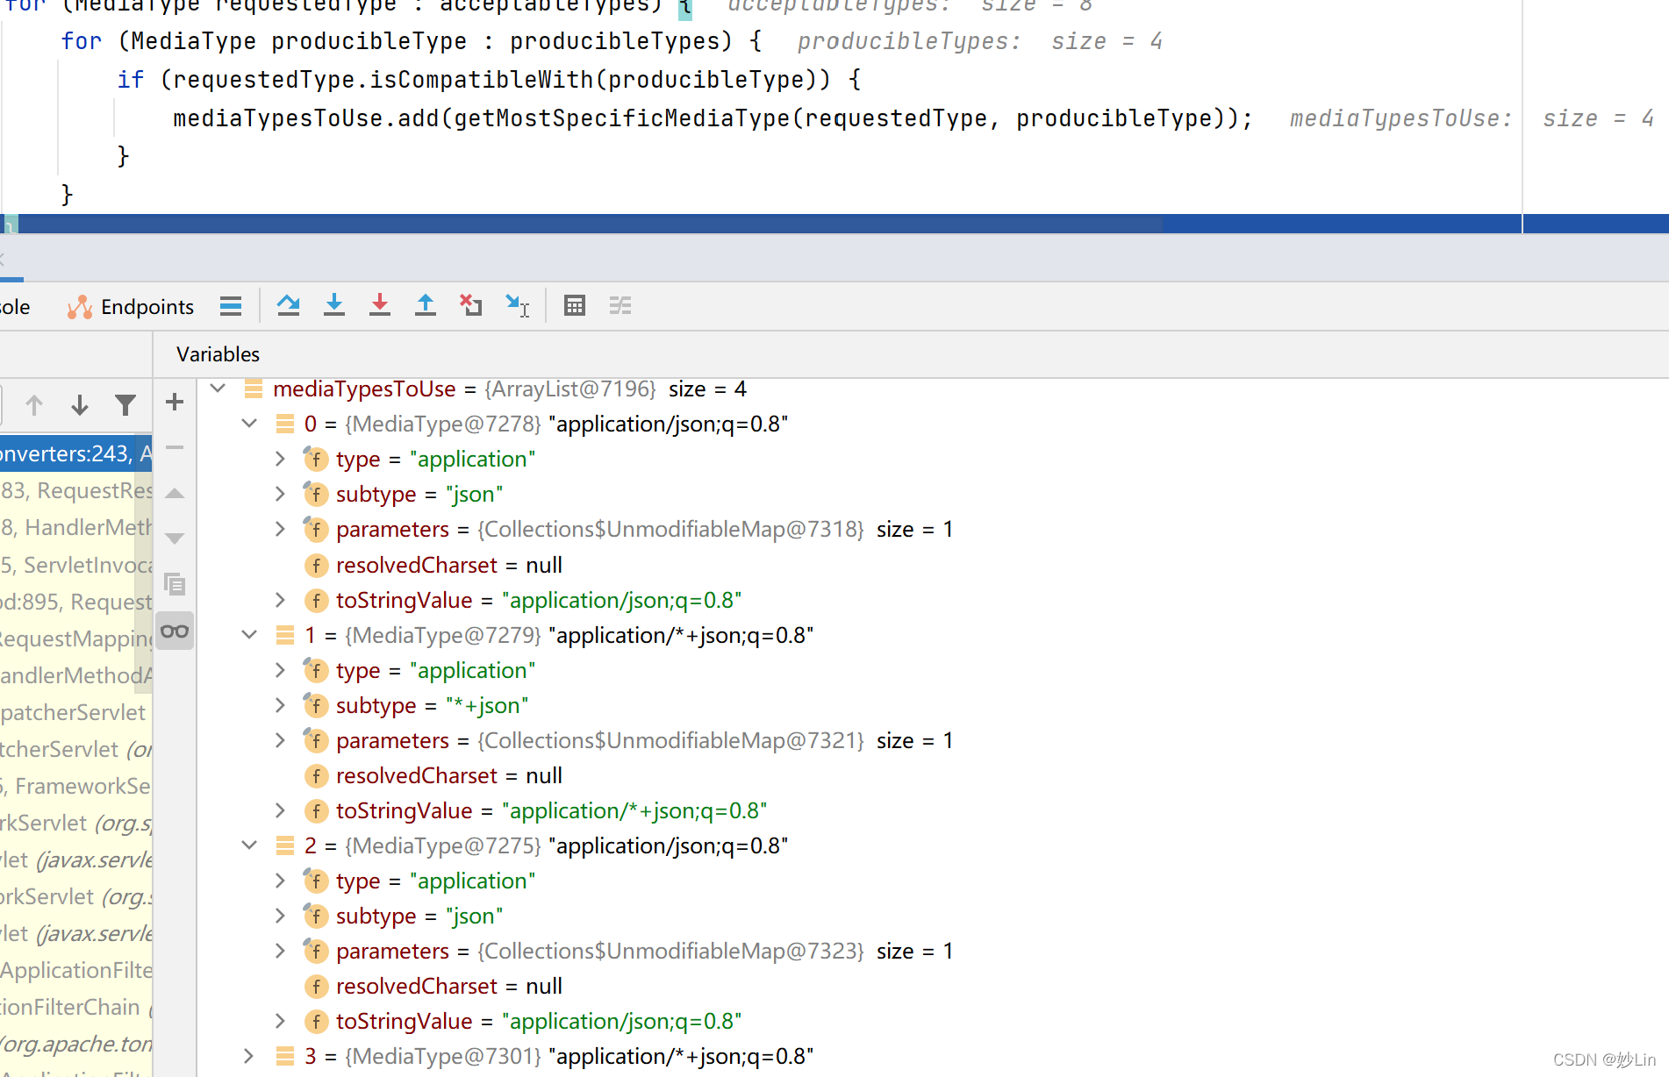
Task: Toggle watches view with glasses icon
Action: click(x=175, y=631)
